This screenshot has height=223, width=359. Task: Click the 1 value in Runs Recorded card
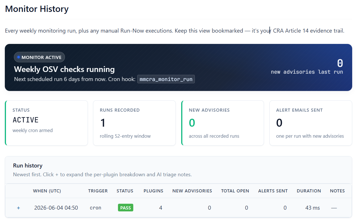103,123
